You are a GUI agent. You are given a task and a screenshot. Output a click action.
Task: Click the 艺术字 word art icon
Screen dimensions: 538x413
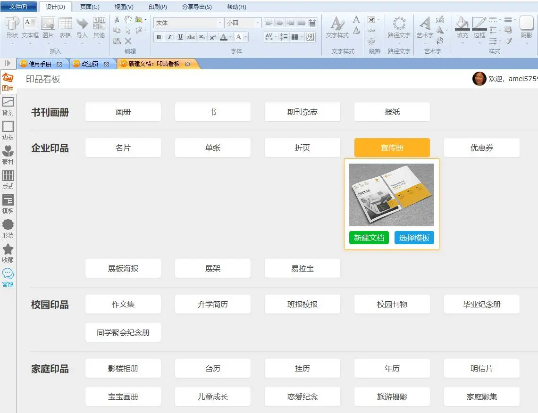pos(425,27)
